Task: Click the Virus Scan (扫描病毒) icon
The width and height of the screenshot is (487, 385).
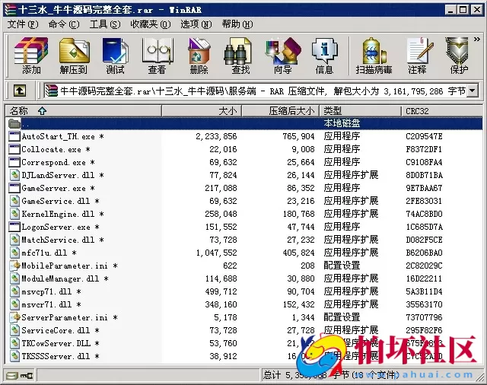Action: tap(374, 56)
